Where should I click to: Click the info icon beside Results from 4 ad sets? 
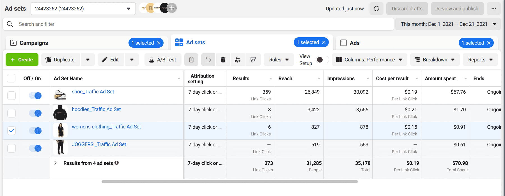pyautogui.click(x=117, y=163)
